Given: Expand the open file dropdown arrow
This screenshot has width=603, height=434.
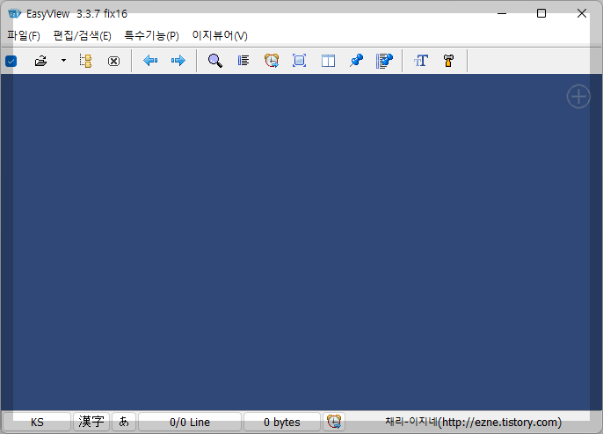Looking at the screenshot, I should (63, 61).
